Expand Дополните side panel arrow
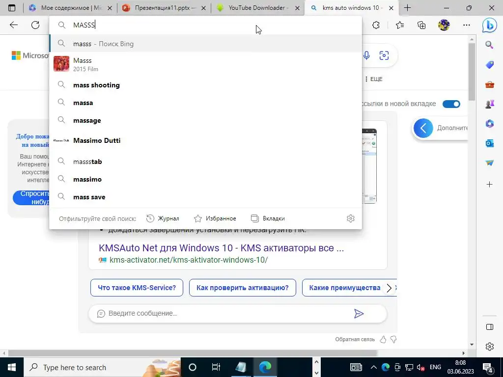Screen dimensions: 503x377 [423, 128]
